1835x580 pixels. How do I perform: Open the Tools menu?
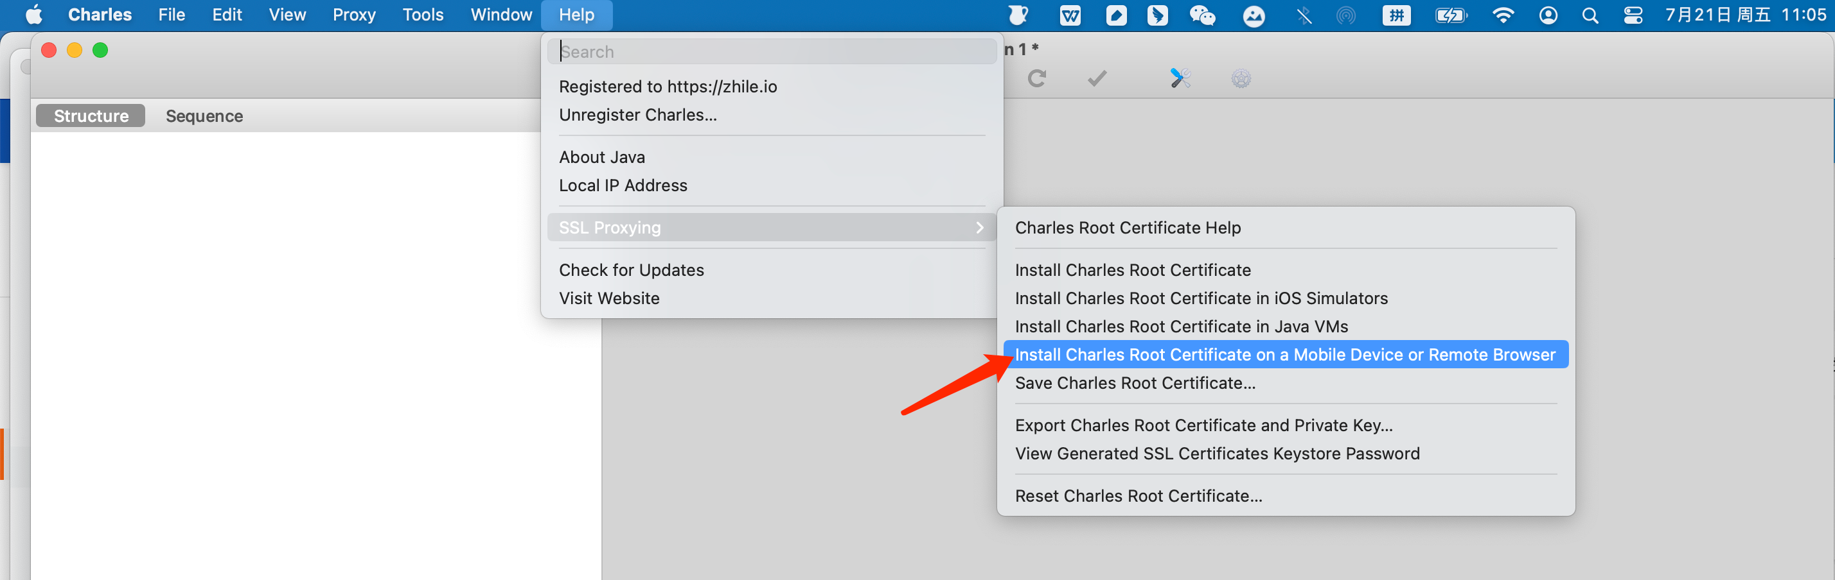(423, 15)
